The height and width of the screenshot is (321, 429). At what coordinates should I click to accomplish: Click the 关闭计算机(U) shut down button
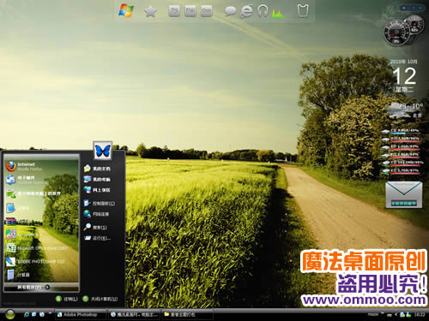point(100,299)
